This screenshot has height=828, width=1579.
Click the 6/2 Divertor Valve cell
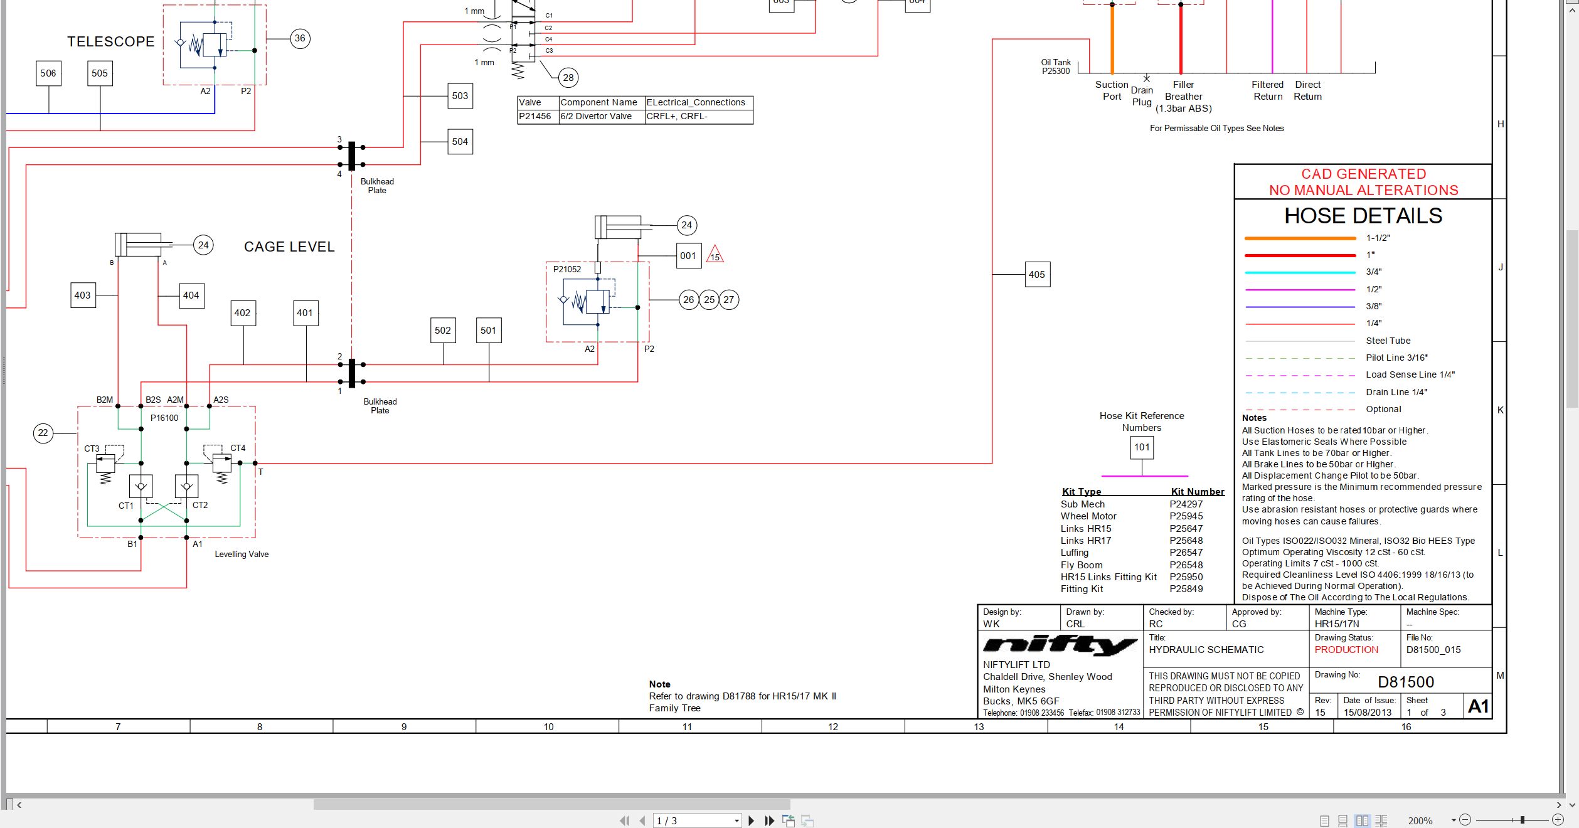[x=601, y=116]
